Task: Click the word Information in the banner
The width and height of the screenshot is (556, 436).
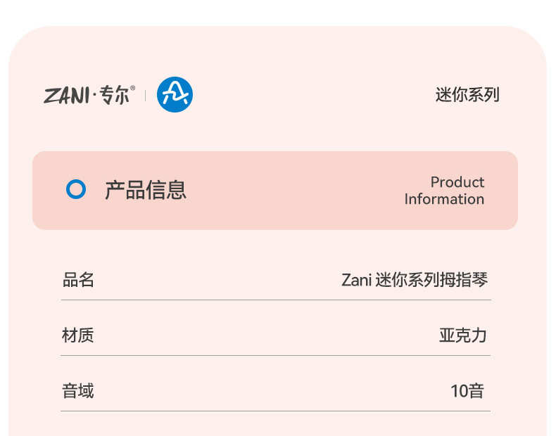Action: click(444, 199)
